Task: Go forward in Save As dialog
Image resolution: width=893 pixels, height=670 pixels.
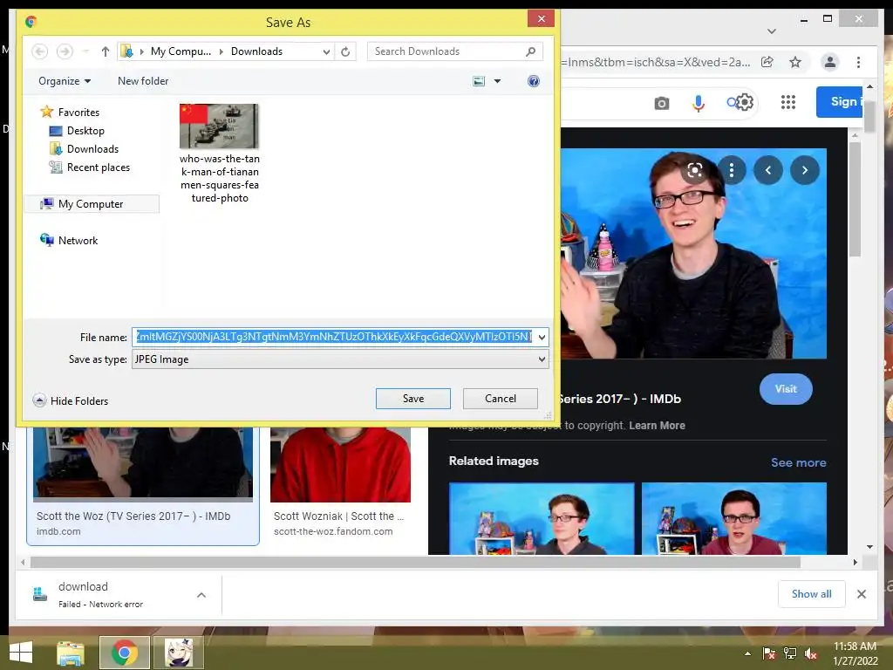Action: (x=65, y=51)
